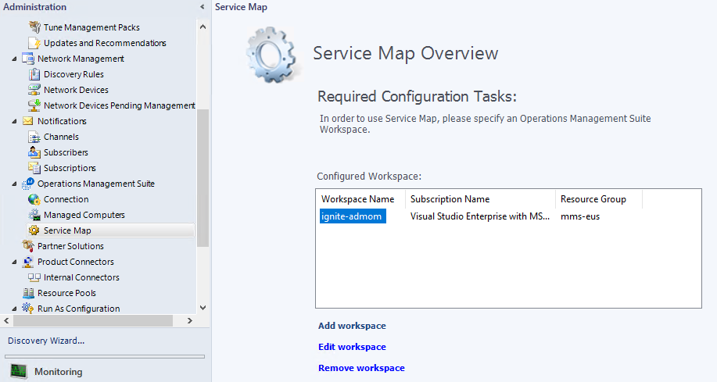Click the Run As Configuration icon
717x382 pixels.
tap(28, 309)
